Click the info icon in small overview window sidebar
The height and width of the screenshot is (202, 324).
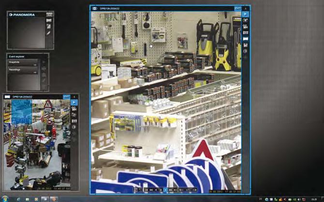(x=74, y=127)
